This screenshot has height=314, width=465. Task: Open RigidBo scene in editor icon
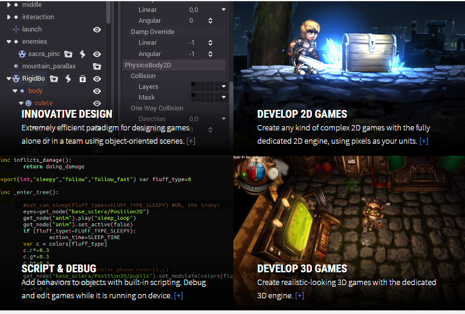point(54,78)
